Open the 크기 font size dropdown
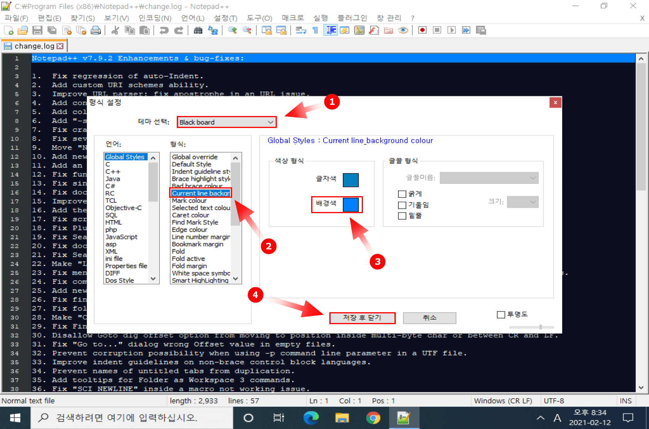This screenshot has width=649, height=429. [523, 202]
